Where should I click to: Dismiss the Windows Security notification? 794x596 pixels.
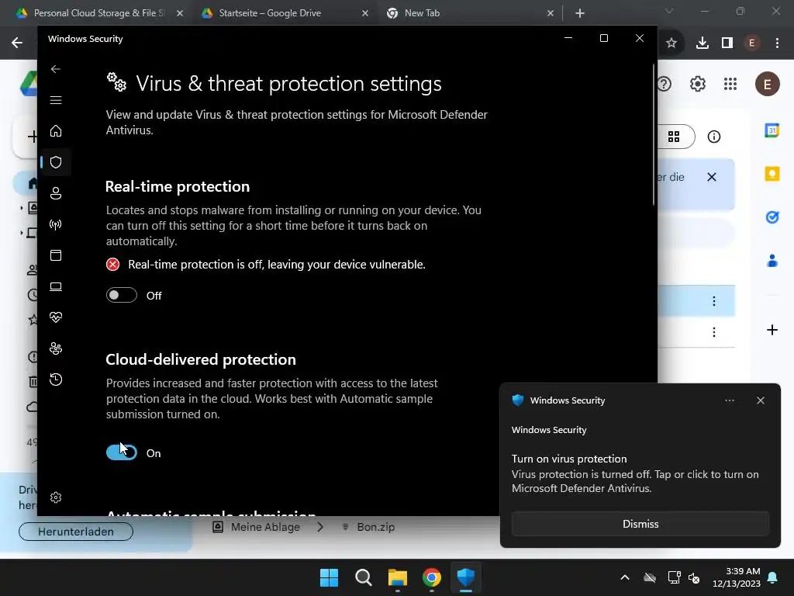click(640, 524)
